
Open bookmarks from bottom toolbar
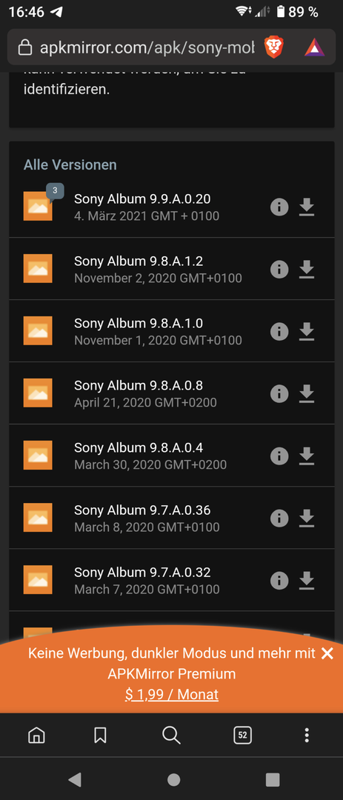[x=100, y=736]
